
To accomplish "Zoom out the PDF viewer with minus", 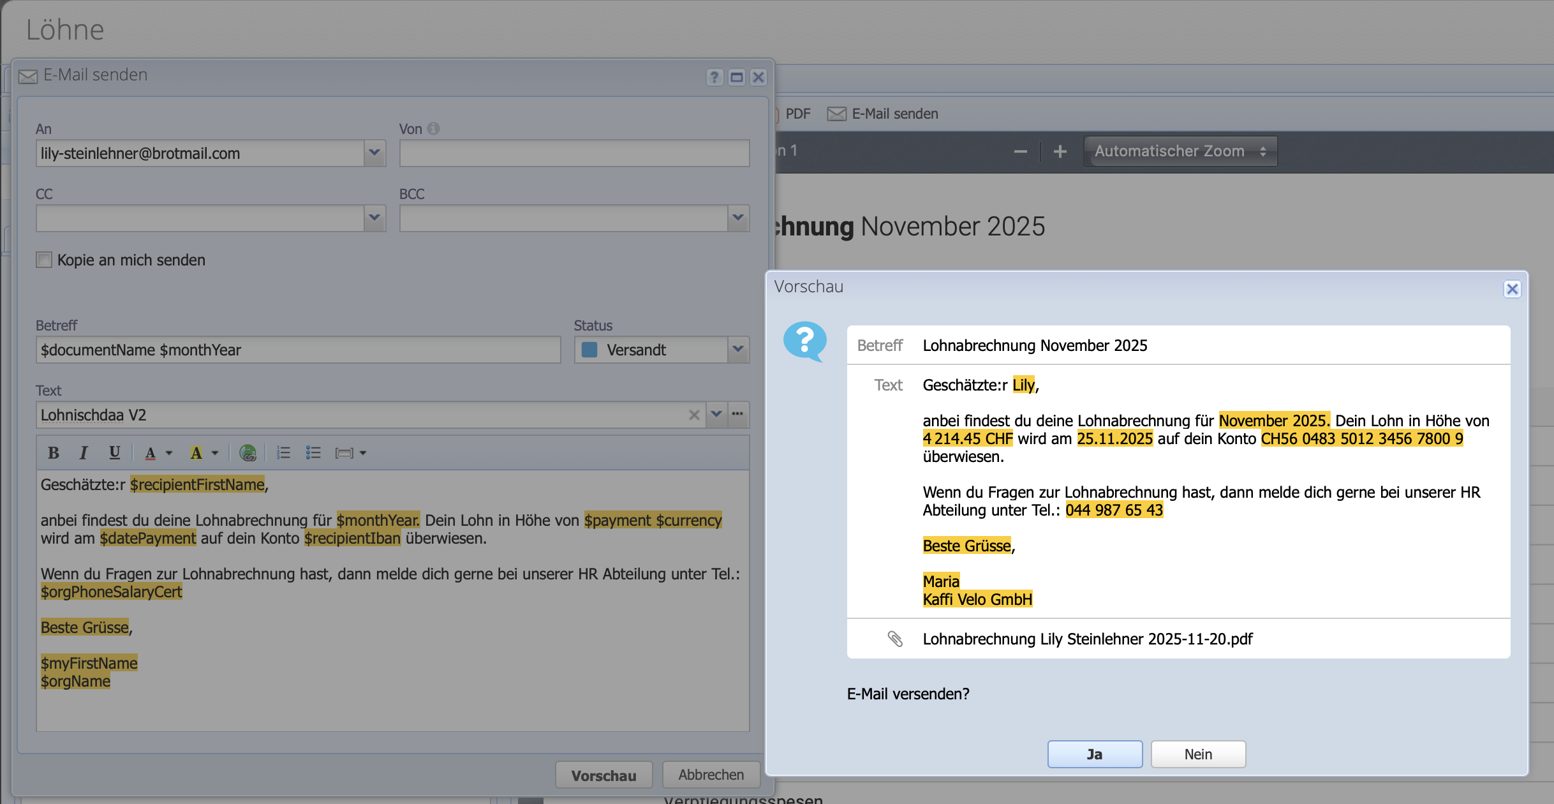I will coord(1020,151).
